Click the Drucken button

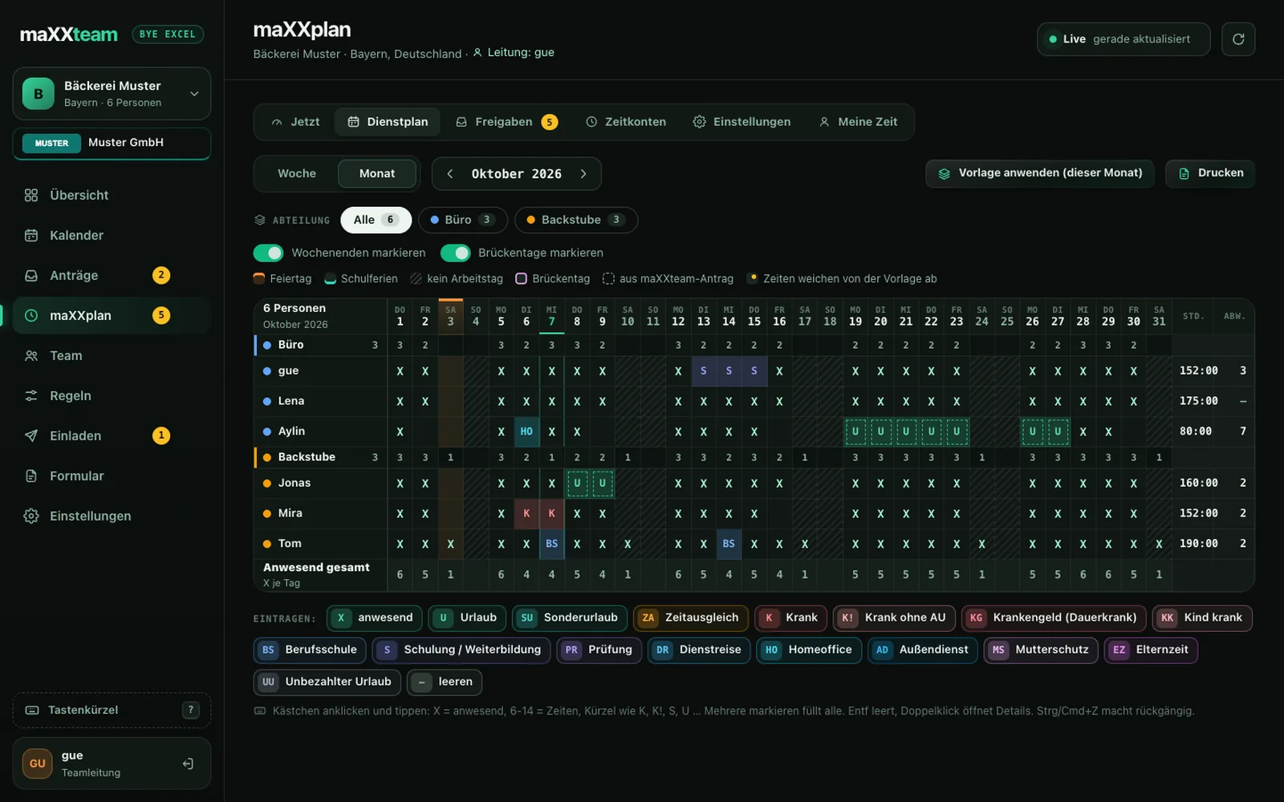point(1210,173)
